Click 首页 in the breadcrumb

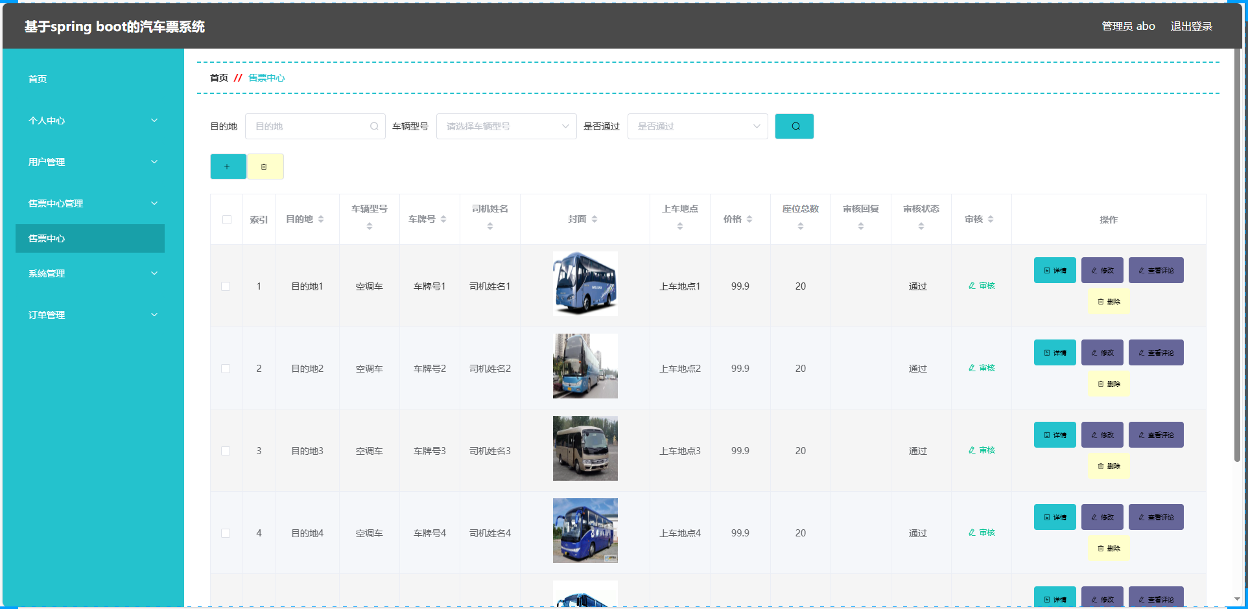pyautogui.click(x=219, y=78)
